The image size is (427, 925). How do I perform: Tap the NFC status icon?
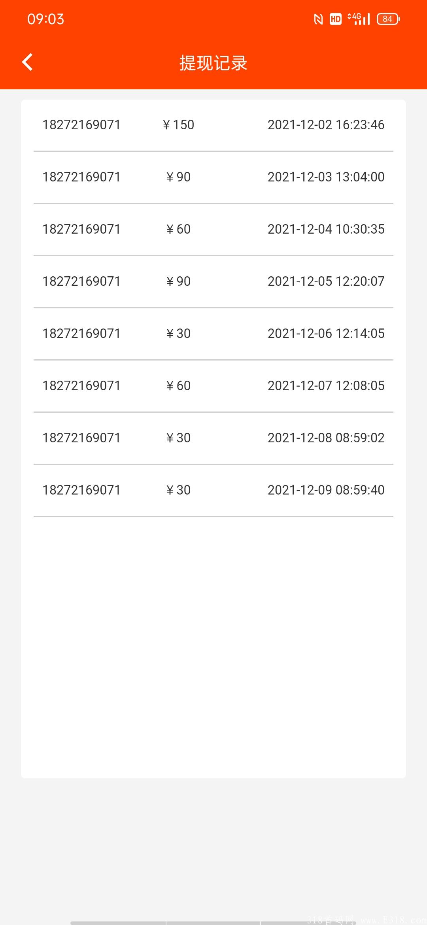click(318, 19)
